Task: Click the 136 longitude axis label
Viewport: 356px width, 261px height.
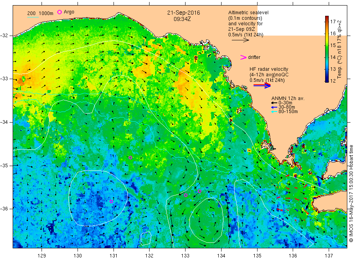Action: point(293,256)
